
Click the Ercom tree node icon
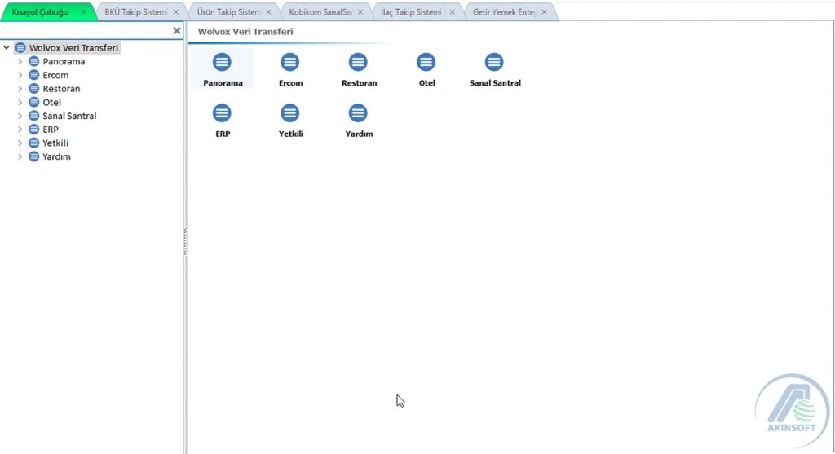[x=34, y=75]
